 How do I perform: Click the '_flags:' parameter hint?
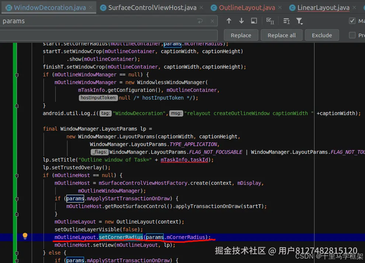pos(100,152)
